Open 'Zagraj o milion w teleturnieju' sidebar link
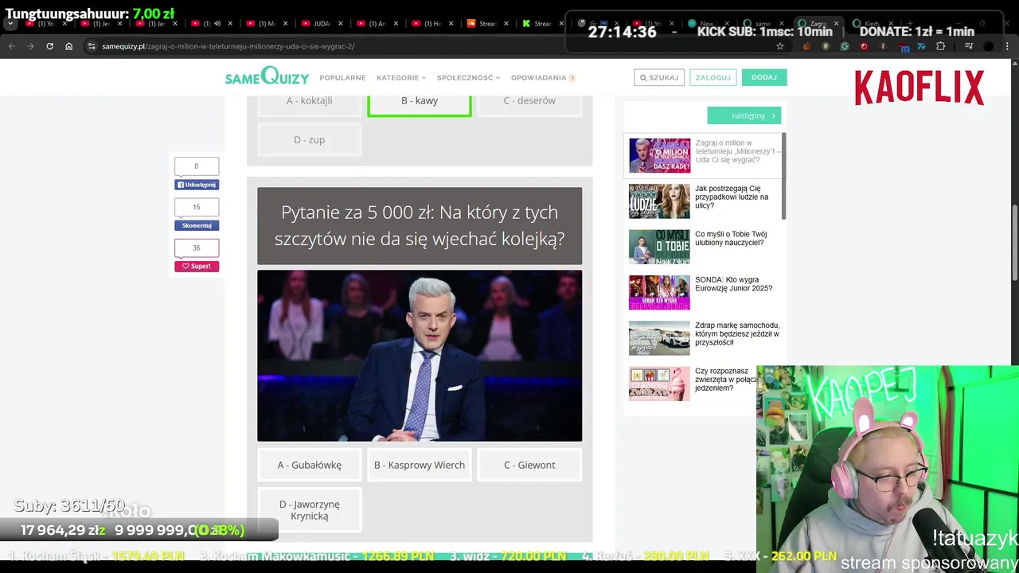The image size is (1019, 573). 737,151
